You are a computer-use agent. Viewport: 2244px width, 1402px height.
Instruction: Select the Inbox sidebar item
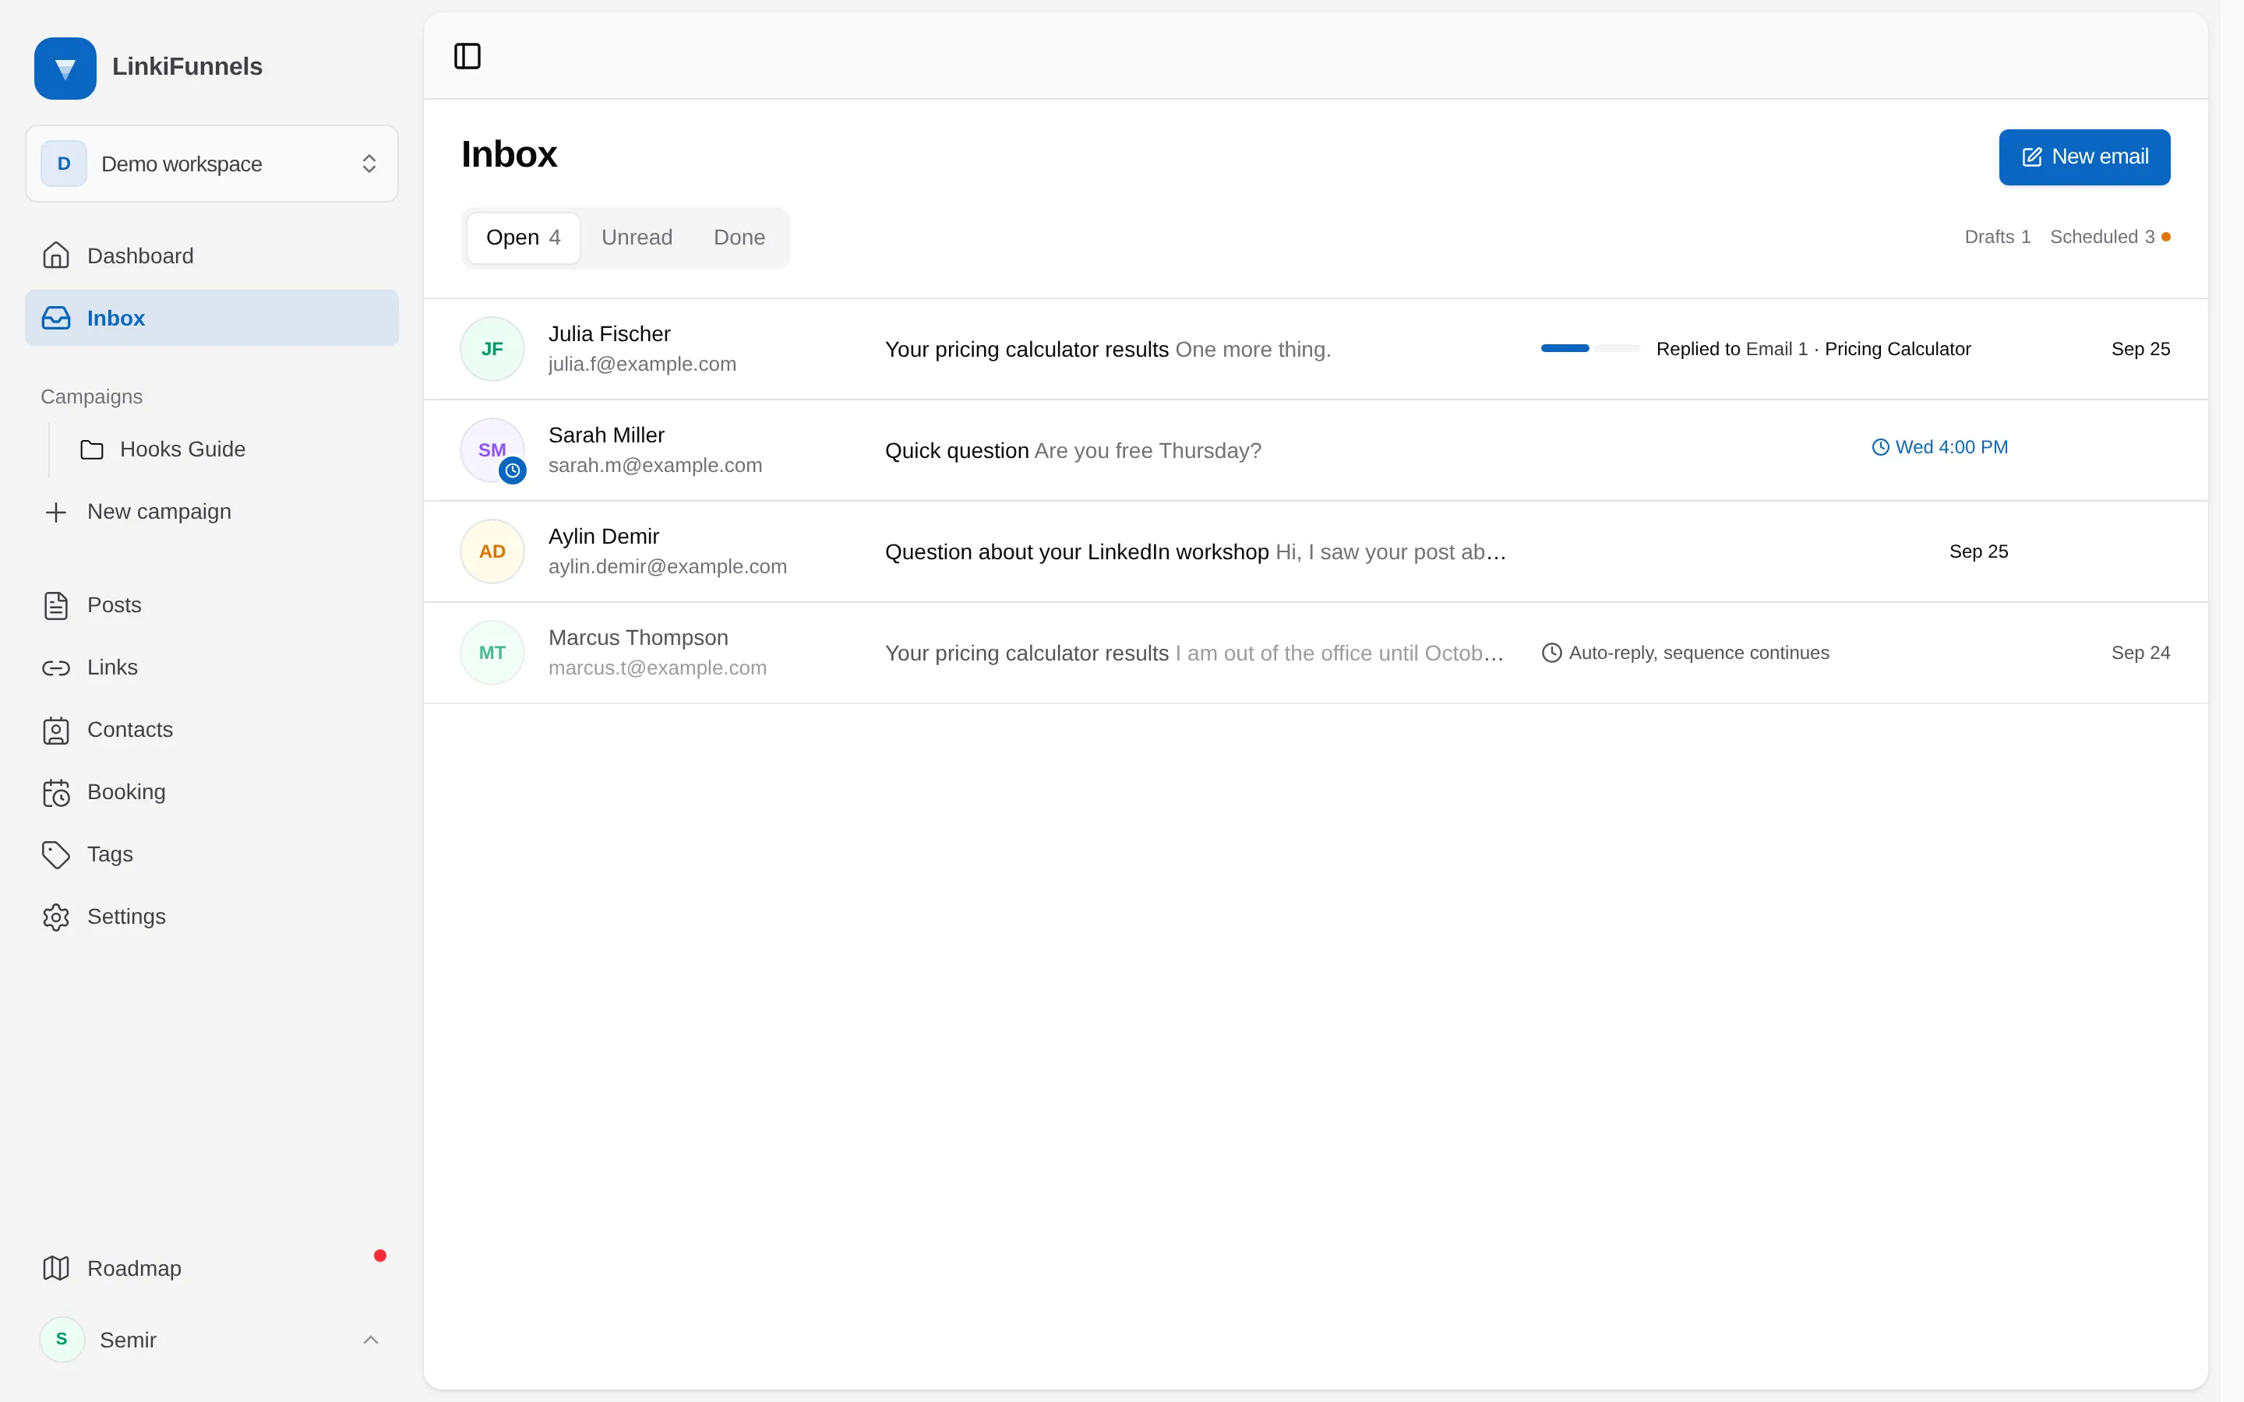click(211, 318)
